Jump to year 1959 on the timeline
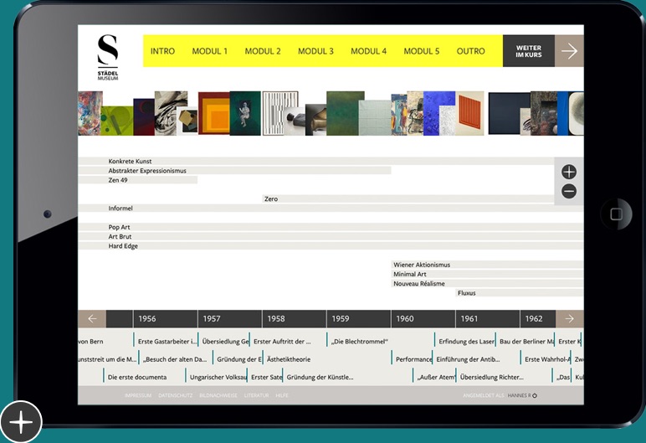Screen dimensions: 646x443 click(341, 319)
